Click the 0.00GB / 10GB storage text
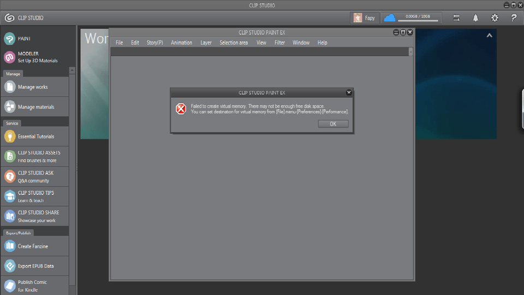This screenshot has height=295, width=524. coord(418,16)
